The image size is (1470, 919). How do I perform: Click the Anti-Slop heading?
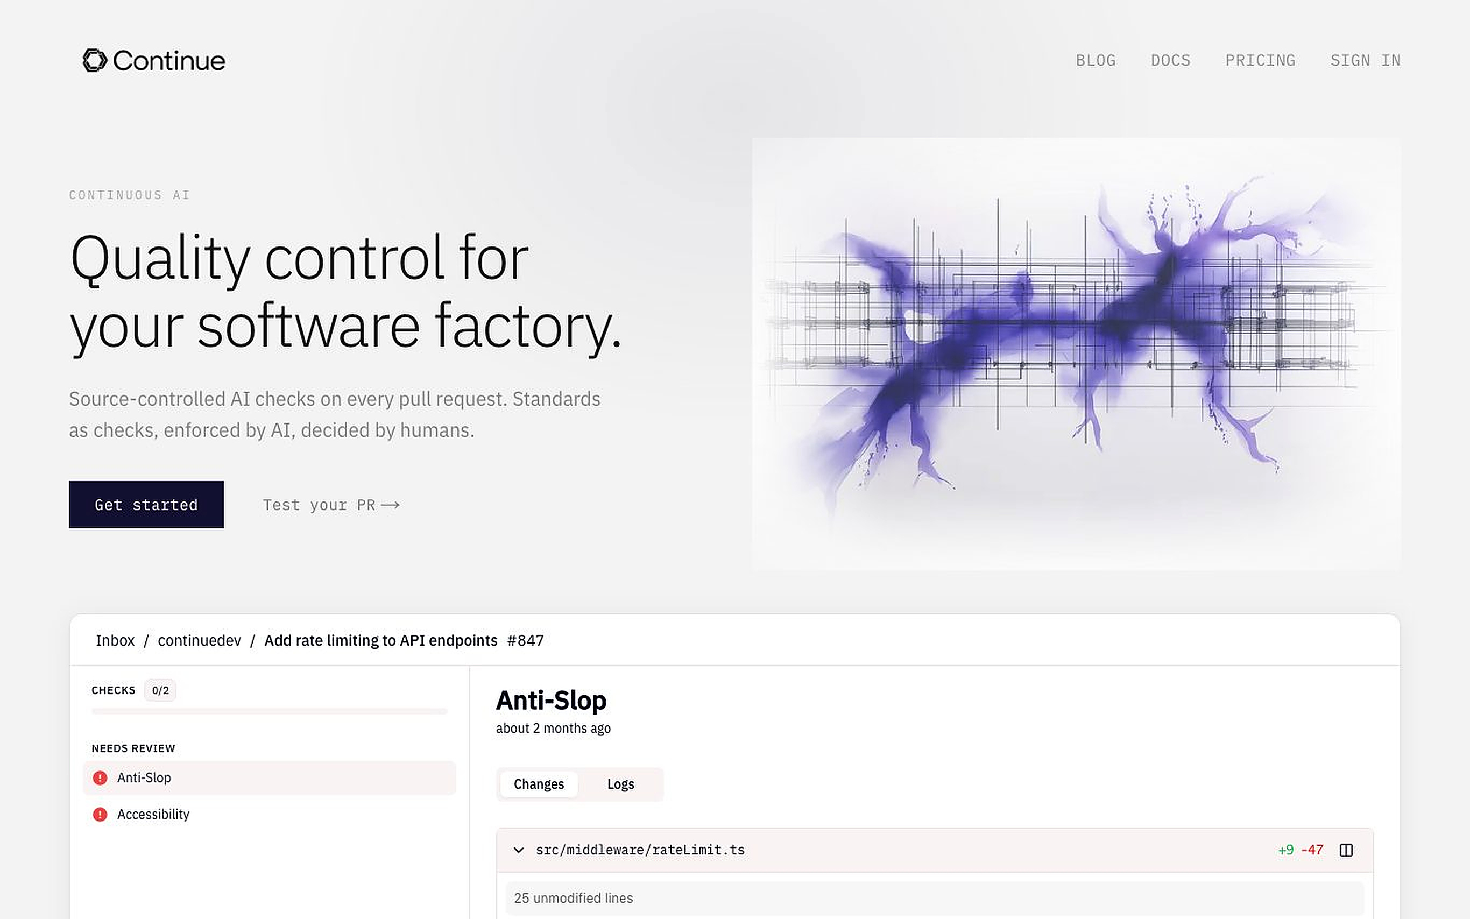[x=551, y=700]
